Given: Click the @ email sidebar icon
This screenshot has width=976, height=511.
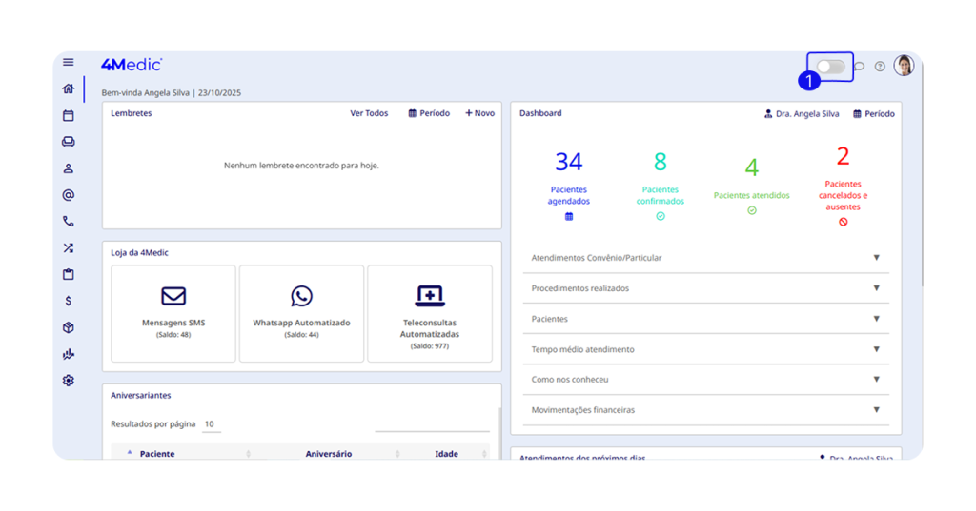Looking at the screenshot, I should (68, 195).
